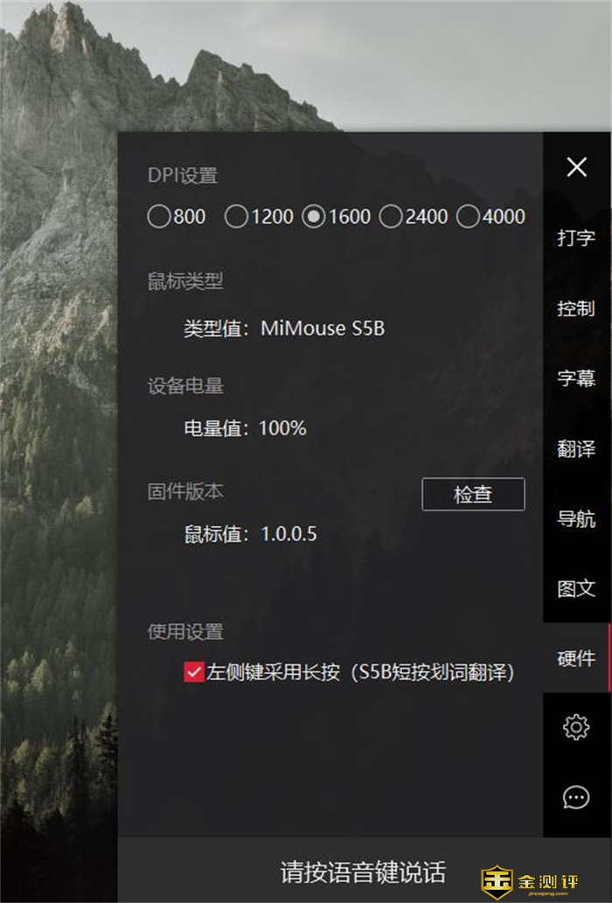The image size is (612, 903).
Task: Click the 检查 firmware check button
Action: [x=473, y=494]
